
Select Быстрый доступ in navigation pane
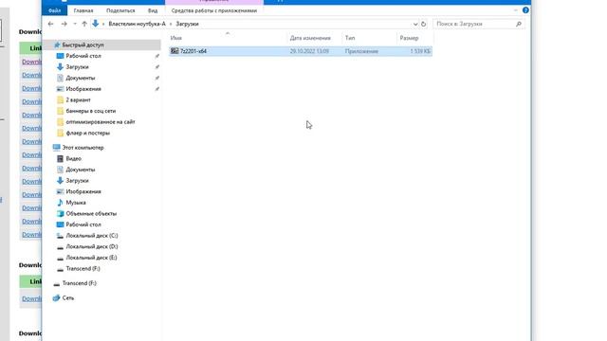tap(83, 45)
